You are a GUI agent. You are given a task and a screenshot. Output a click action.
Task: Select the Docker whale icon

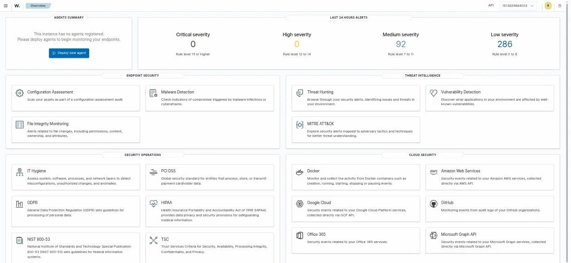(300, 172)
